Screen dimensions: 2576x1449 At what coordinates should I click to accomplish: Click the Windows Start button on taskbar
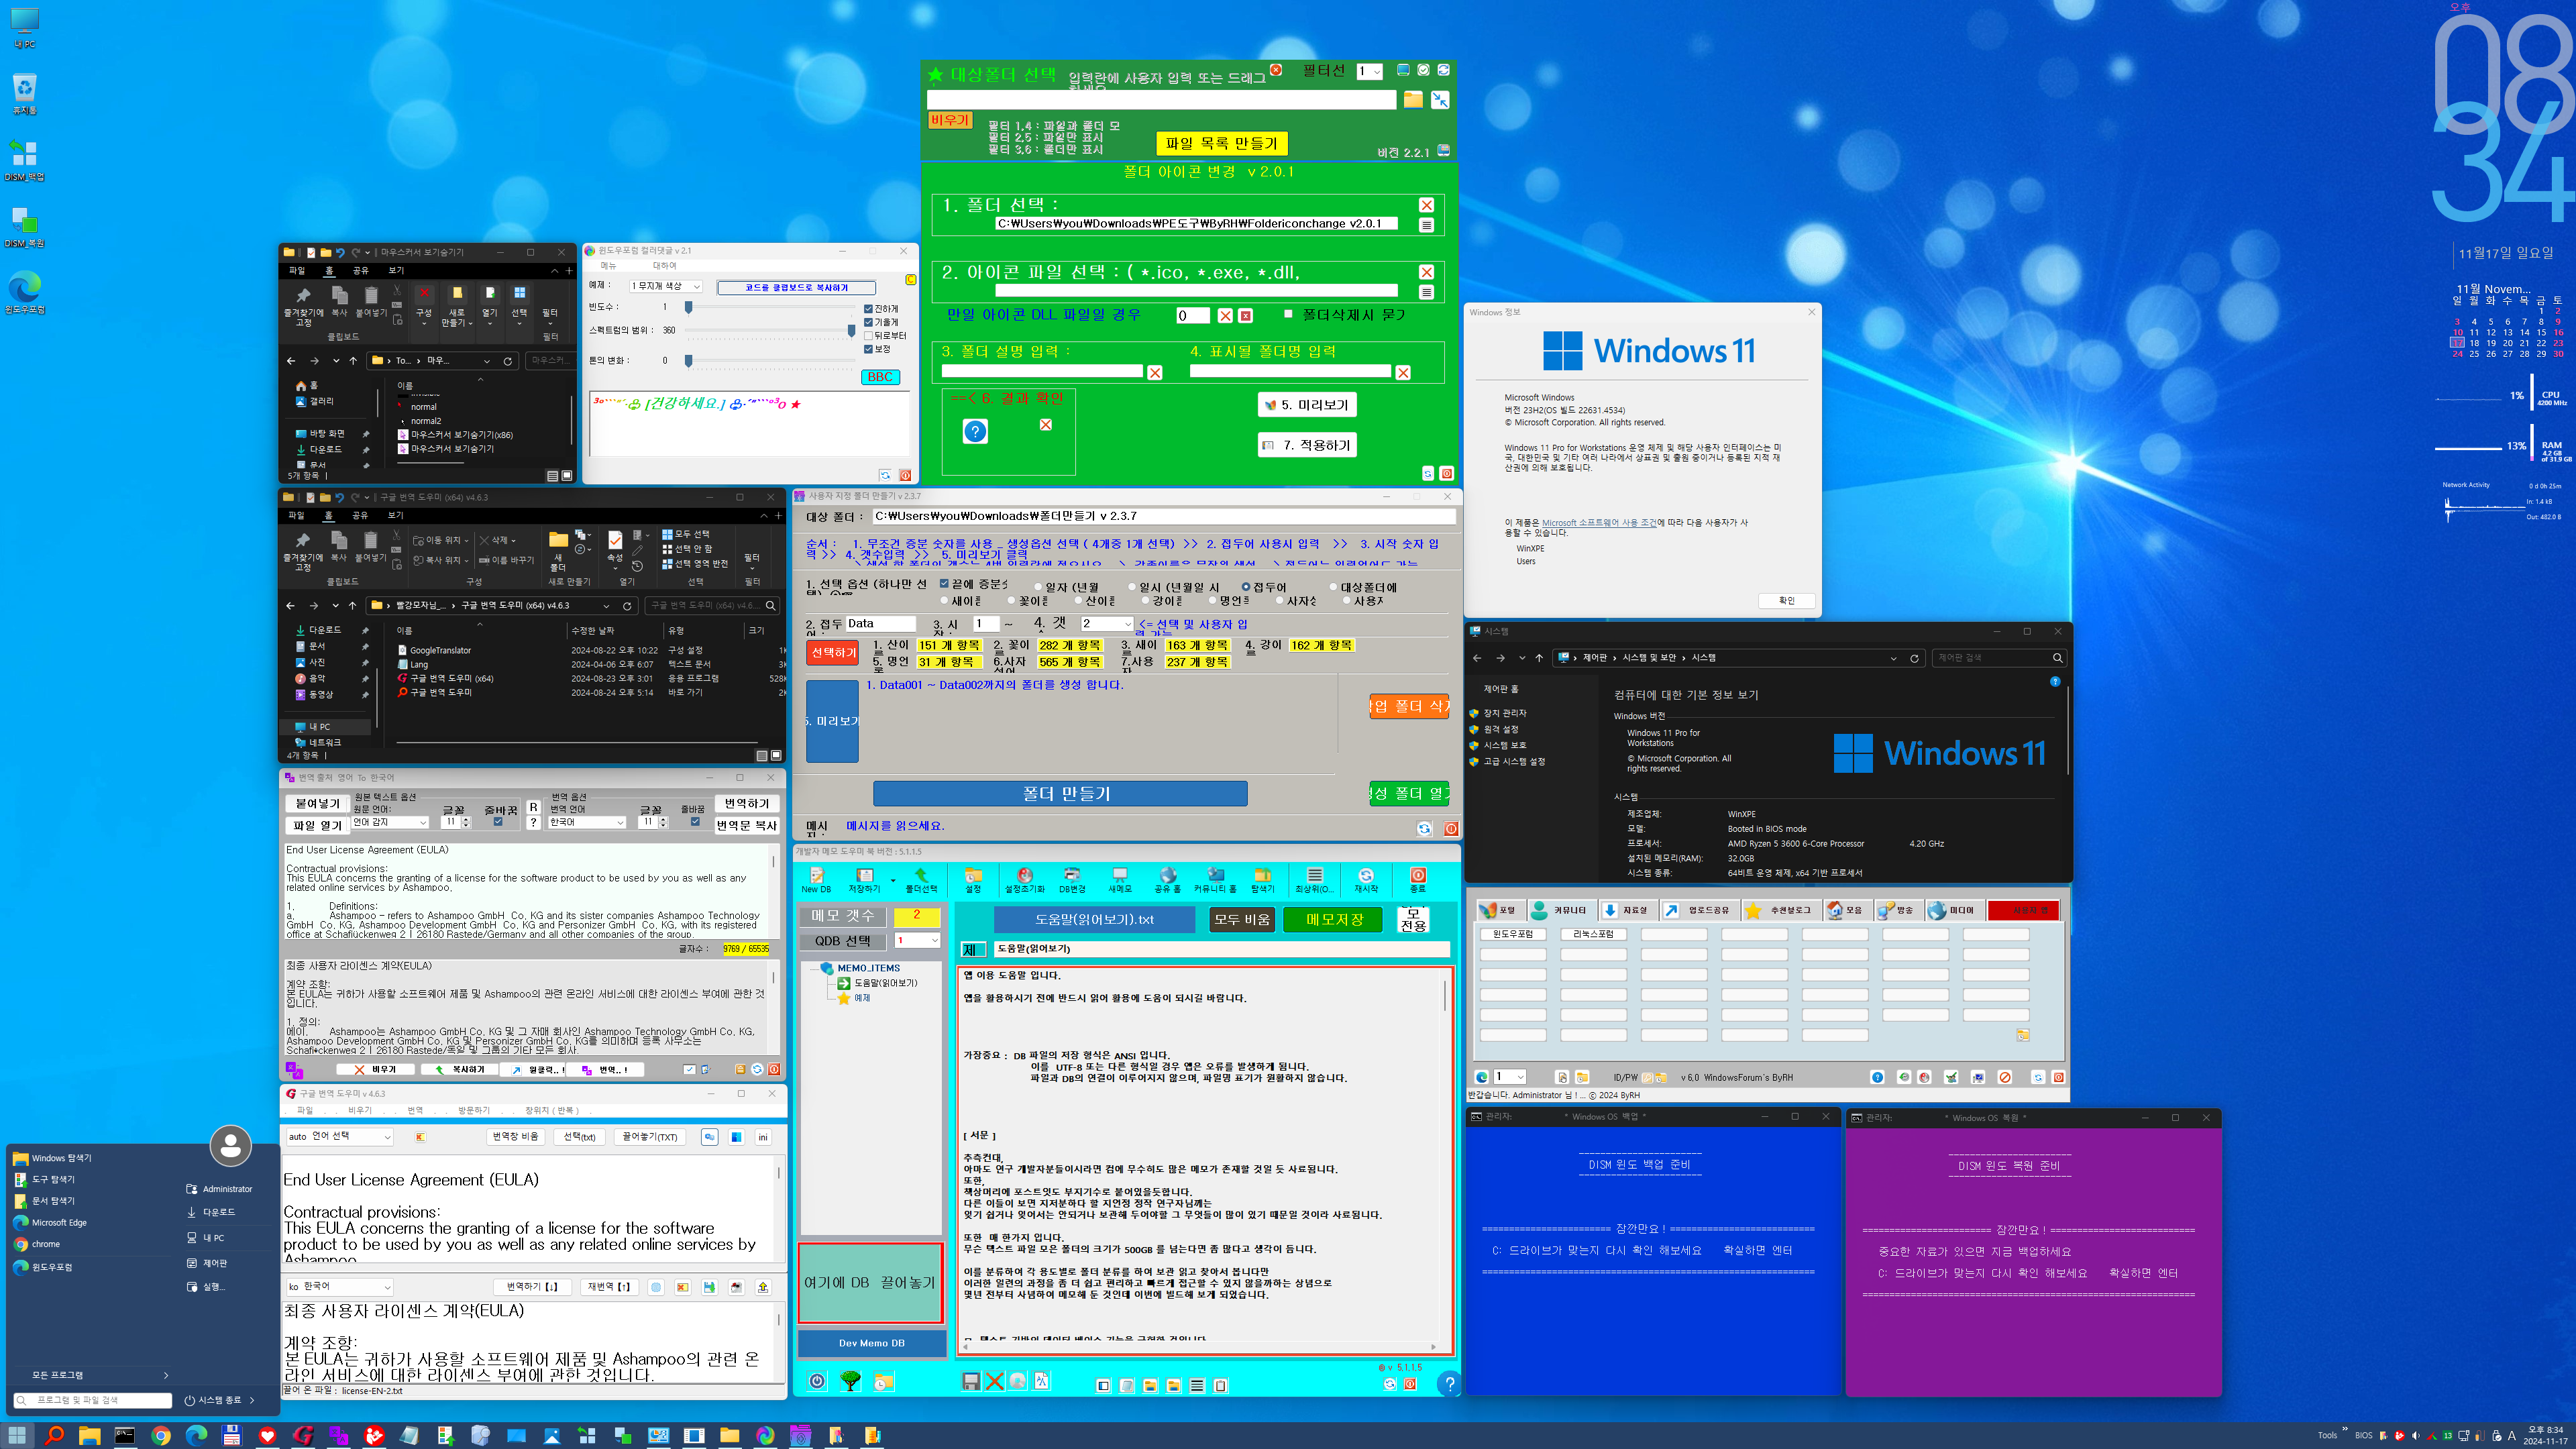point(17,1435)
